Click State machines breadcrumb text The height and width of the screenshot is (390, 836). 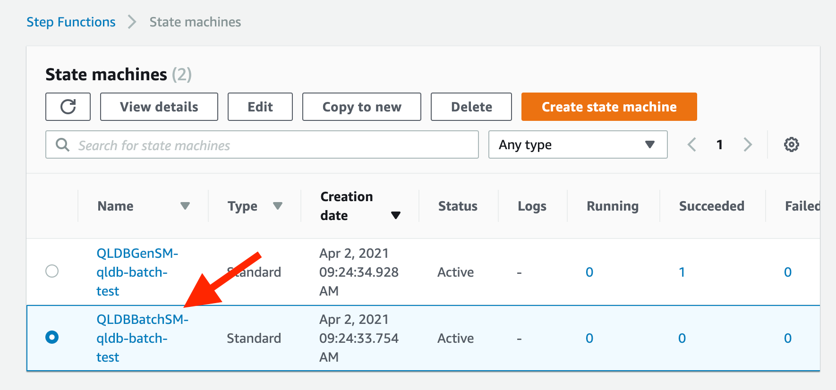click(195, 22)
